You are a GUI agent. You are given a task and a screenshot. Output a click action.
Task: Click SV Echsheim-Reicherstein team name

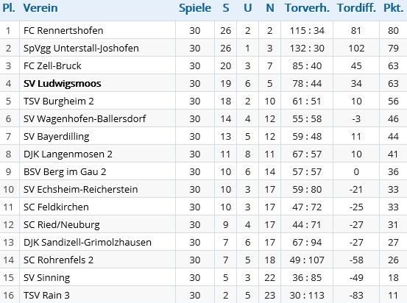[80, 190]
